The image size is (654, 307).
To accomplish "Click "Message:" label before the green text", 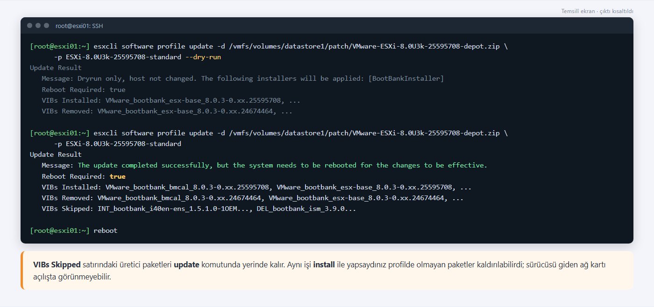I will click(x=57, y=165).
